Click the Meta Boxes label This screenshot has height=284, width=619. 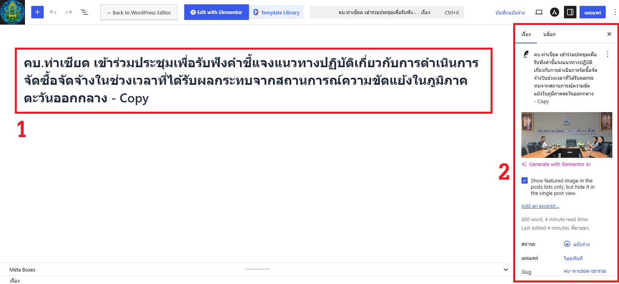point(22,270)
